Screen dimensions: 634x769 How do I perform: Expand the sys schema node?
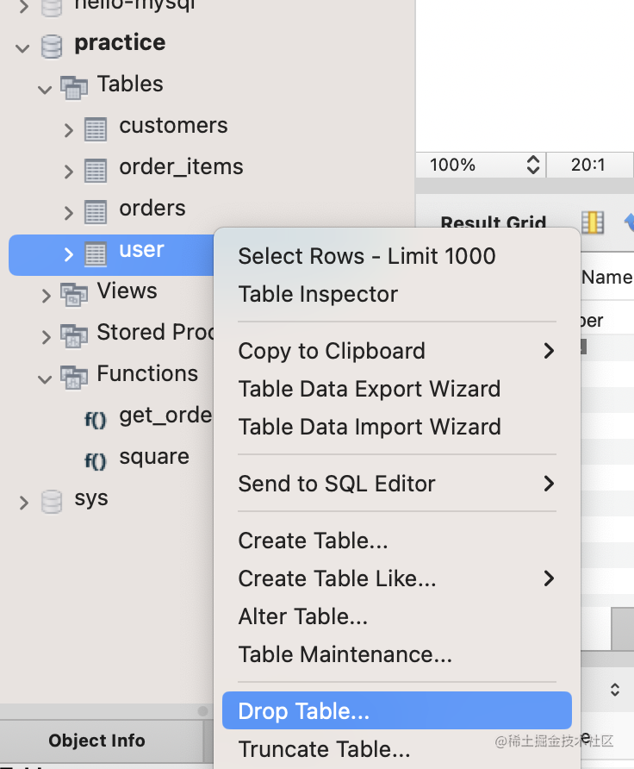pyautogui.click(x=23, y=503)
